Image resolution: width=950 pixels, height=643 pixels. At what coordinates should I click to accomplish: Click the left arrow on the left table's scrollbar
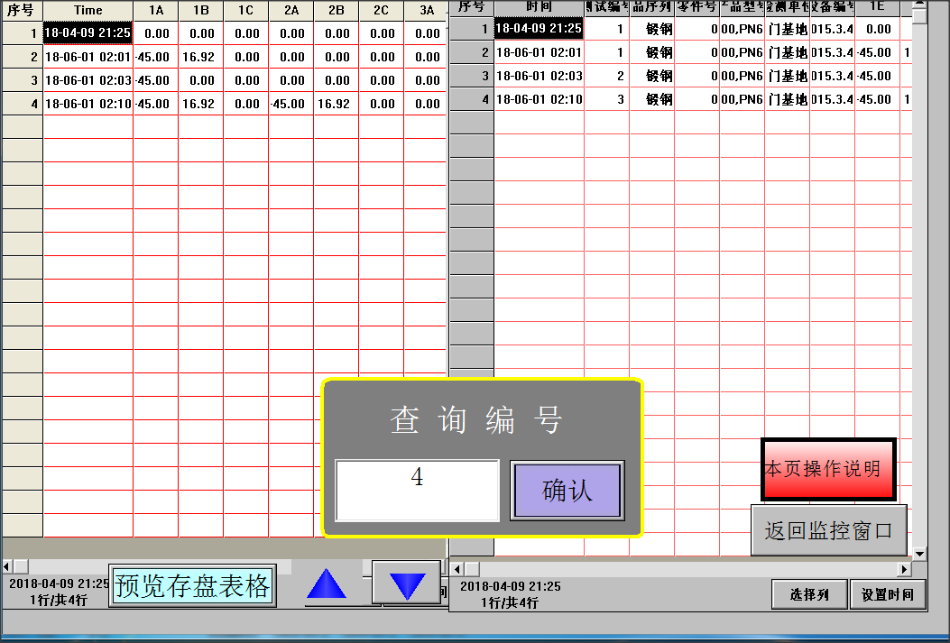point(7,566)
